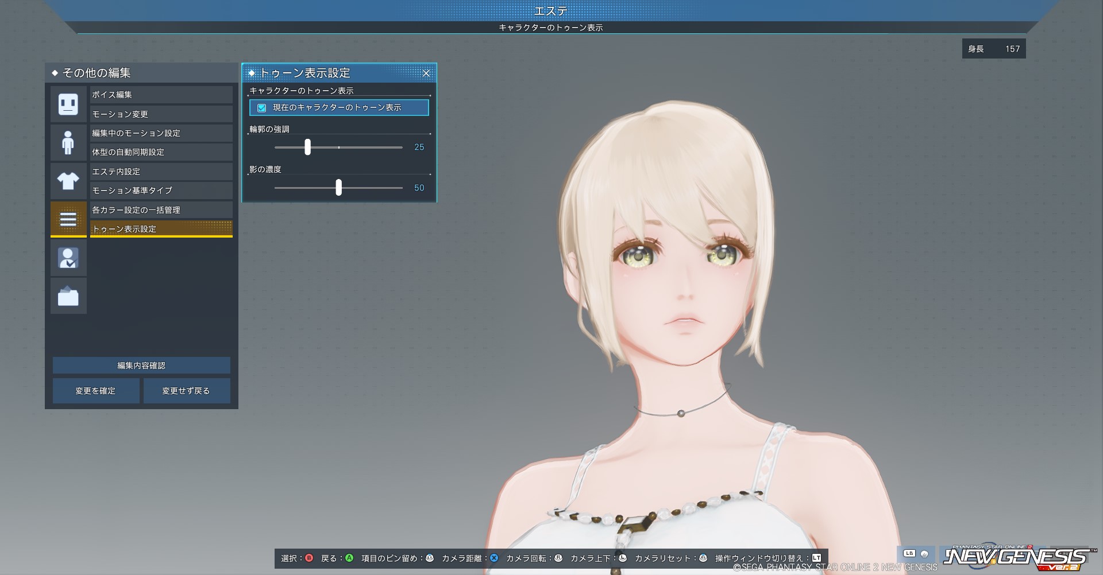This screenshot has width=1103, height=575.
Task: Toggle 現在のキャラクターのトゥーン表示 checkbox
Action: coord(262,108)
